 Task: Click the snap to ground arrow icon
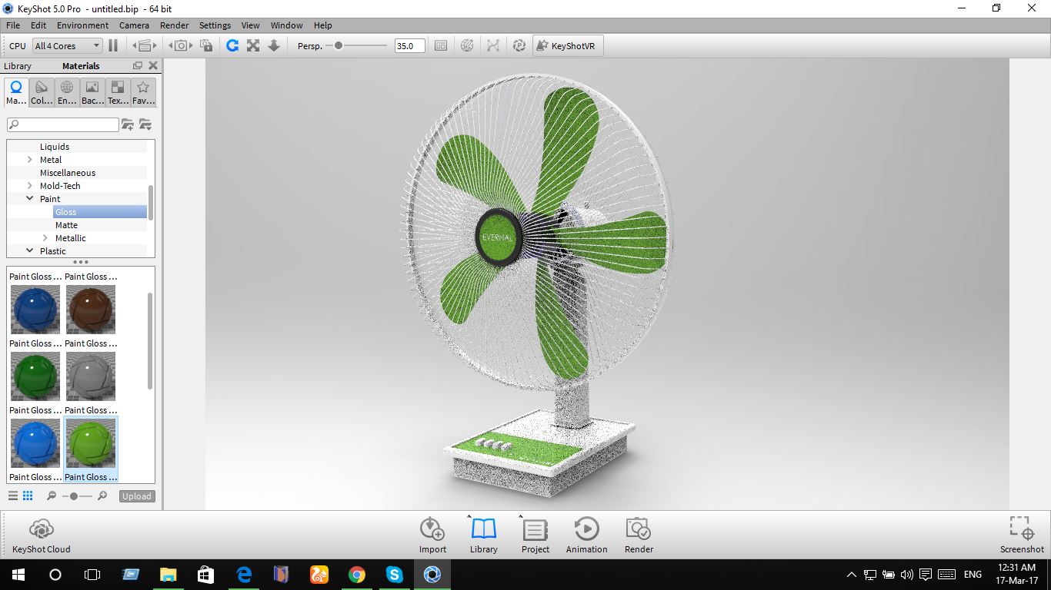click(274, 46)
